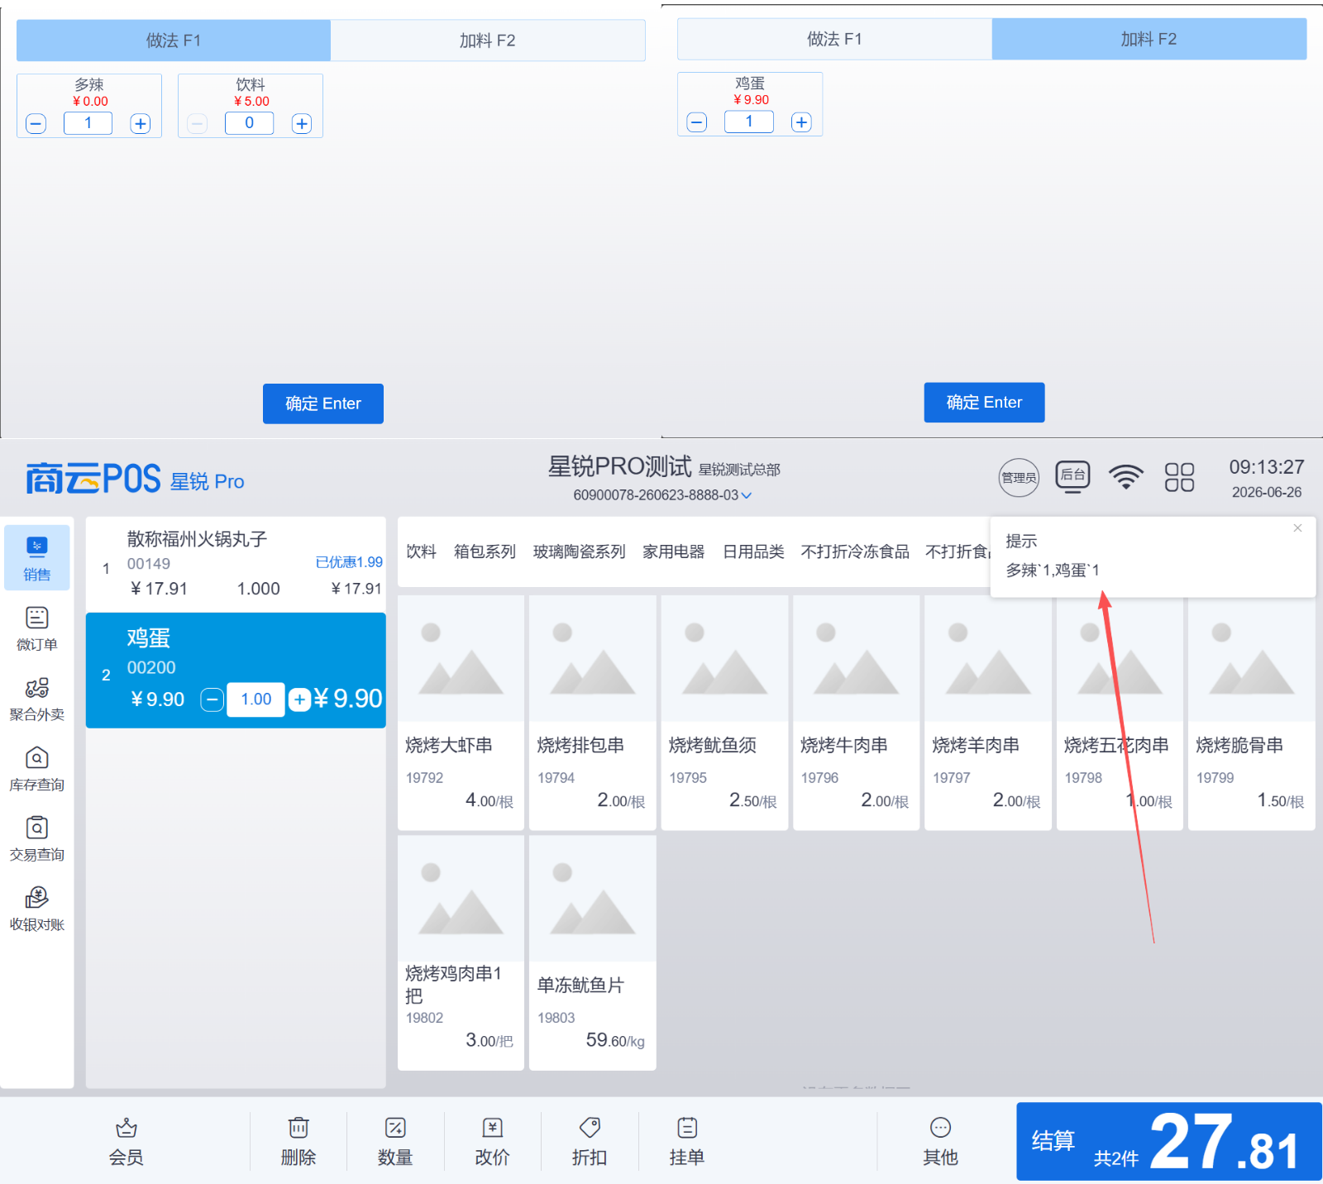Open the 微订单 sidebar icon
Viewport: 1323px width, 1184px height.
(x=37, y=618)
